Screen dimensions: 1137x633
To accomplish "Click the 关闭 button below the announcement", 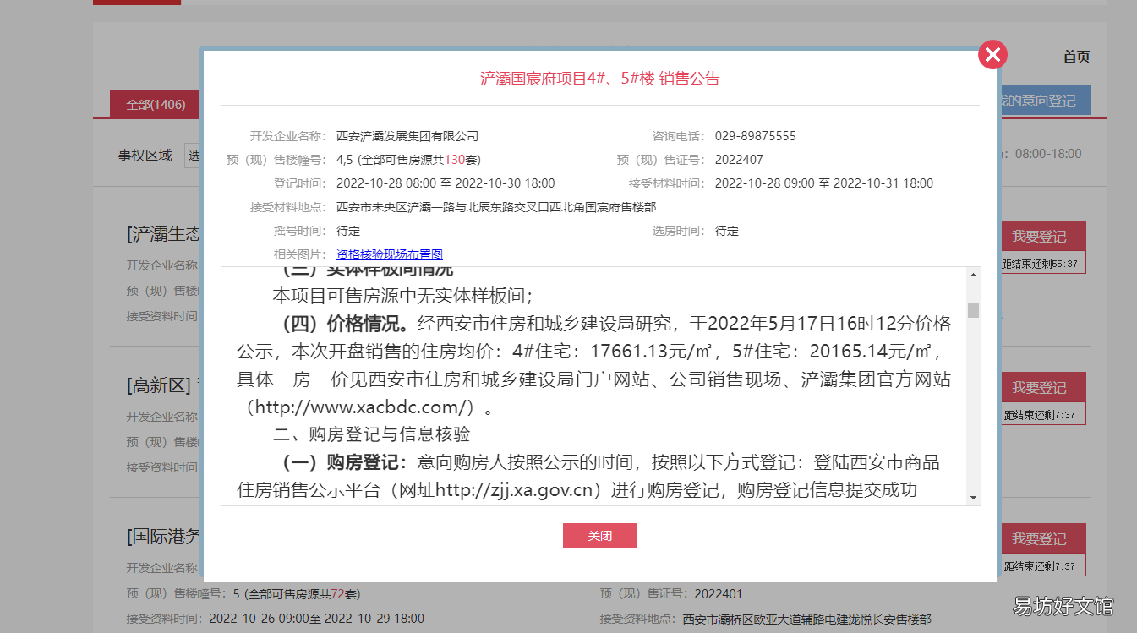I will tap(600, 536).
